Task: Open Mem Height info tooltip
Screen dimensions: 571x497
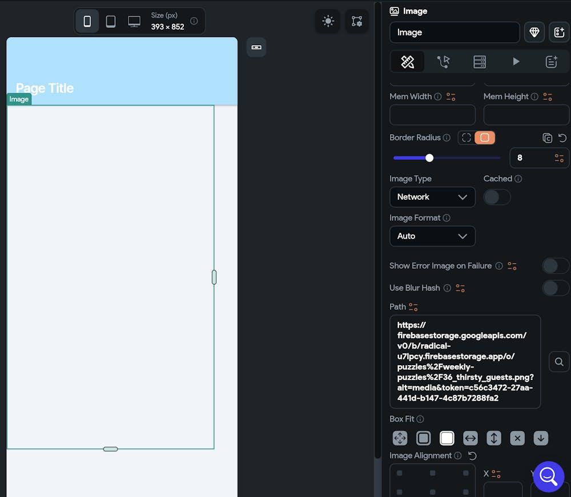Action: 534,96
